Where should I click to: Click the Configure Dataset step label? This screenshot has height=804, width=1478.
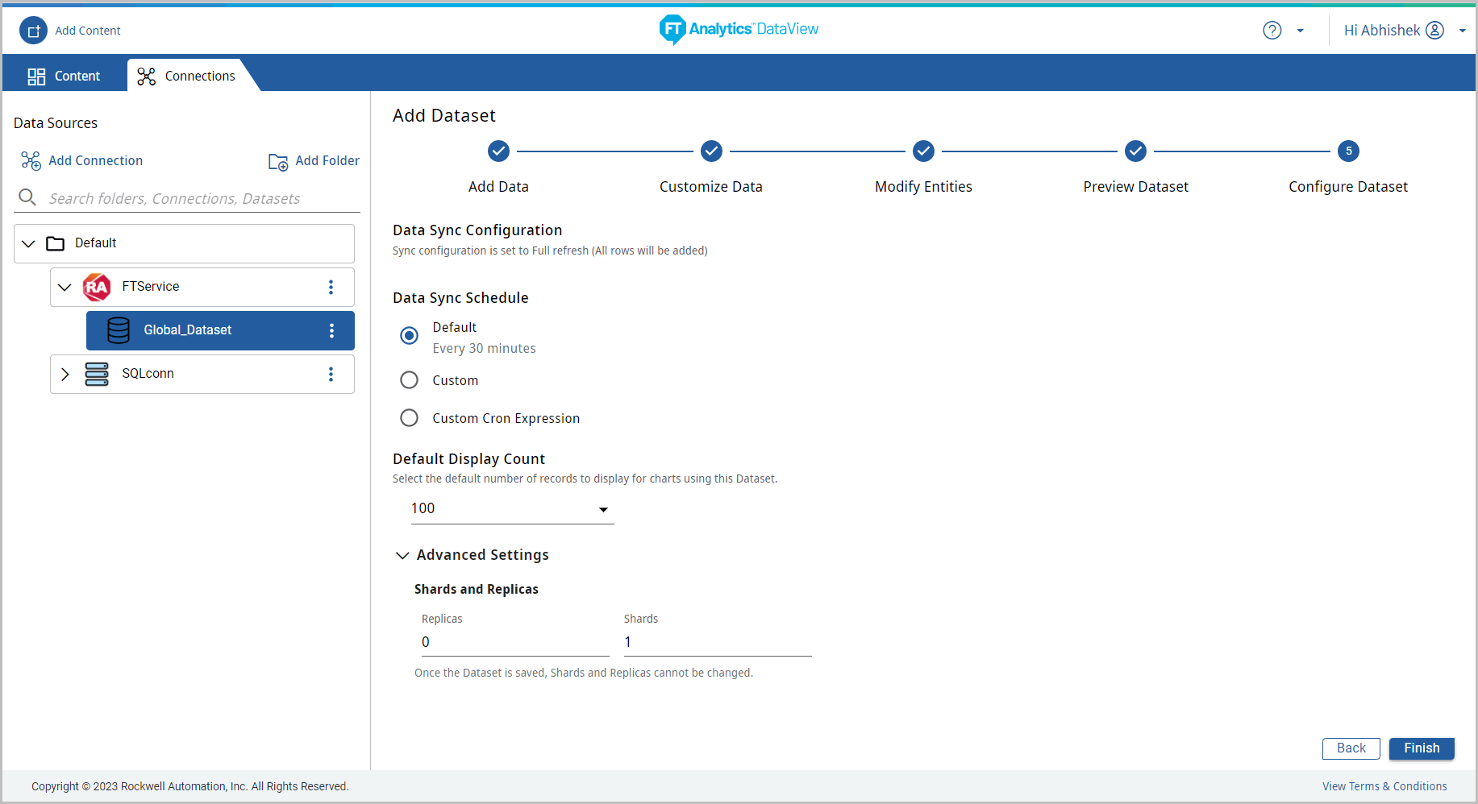point(1348,187)
